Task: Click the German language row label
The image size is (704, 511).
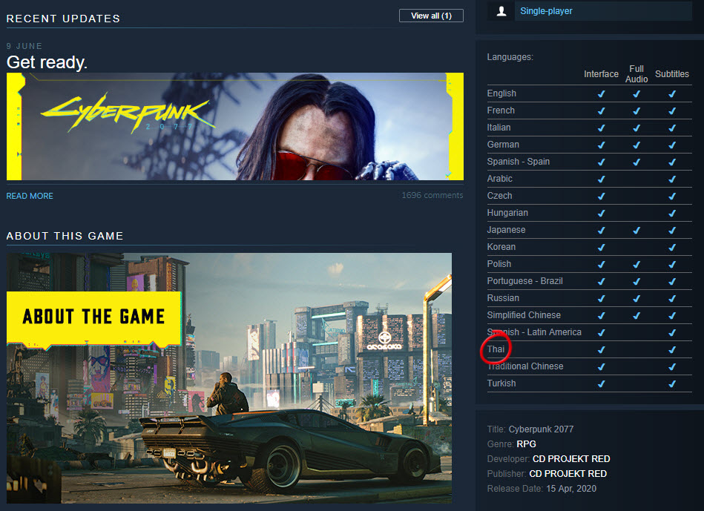Action: pyautogui.click(x=503, y=145)
